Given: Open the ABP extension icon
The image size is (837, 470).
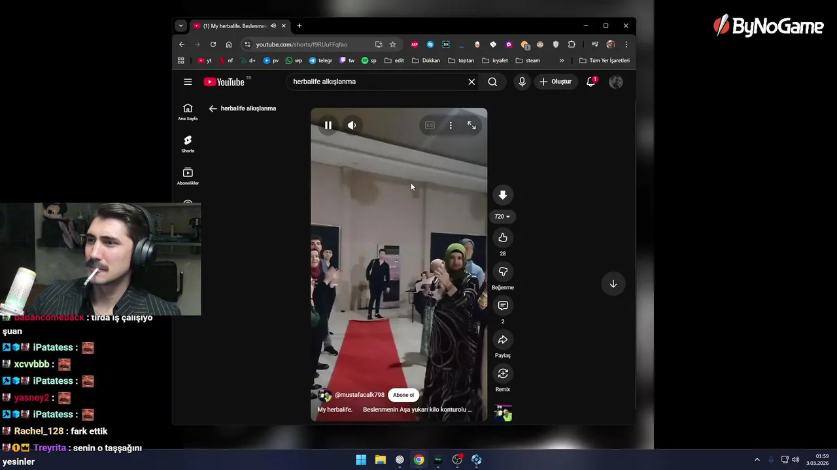Looking at the screenshot, I should tap(415, 44).
